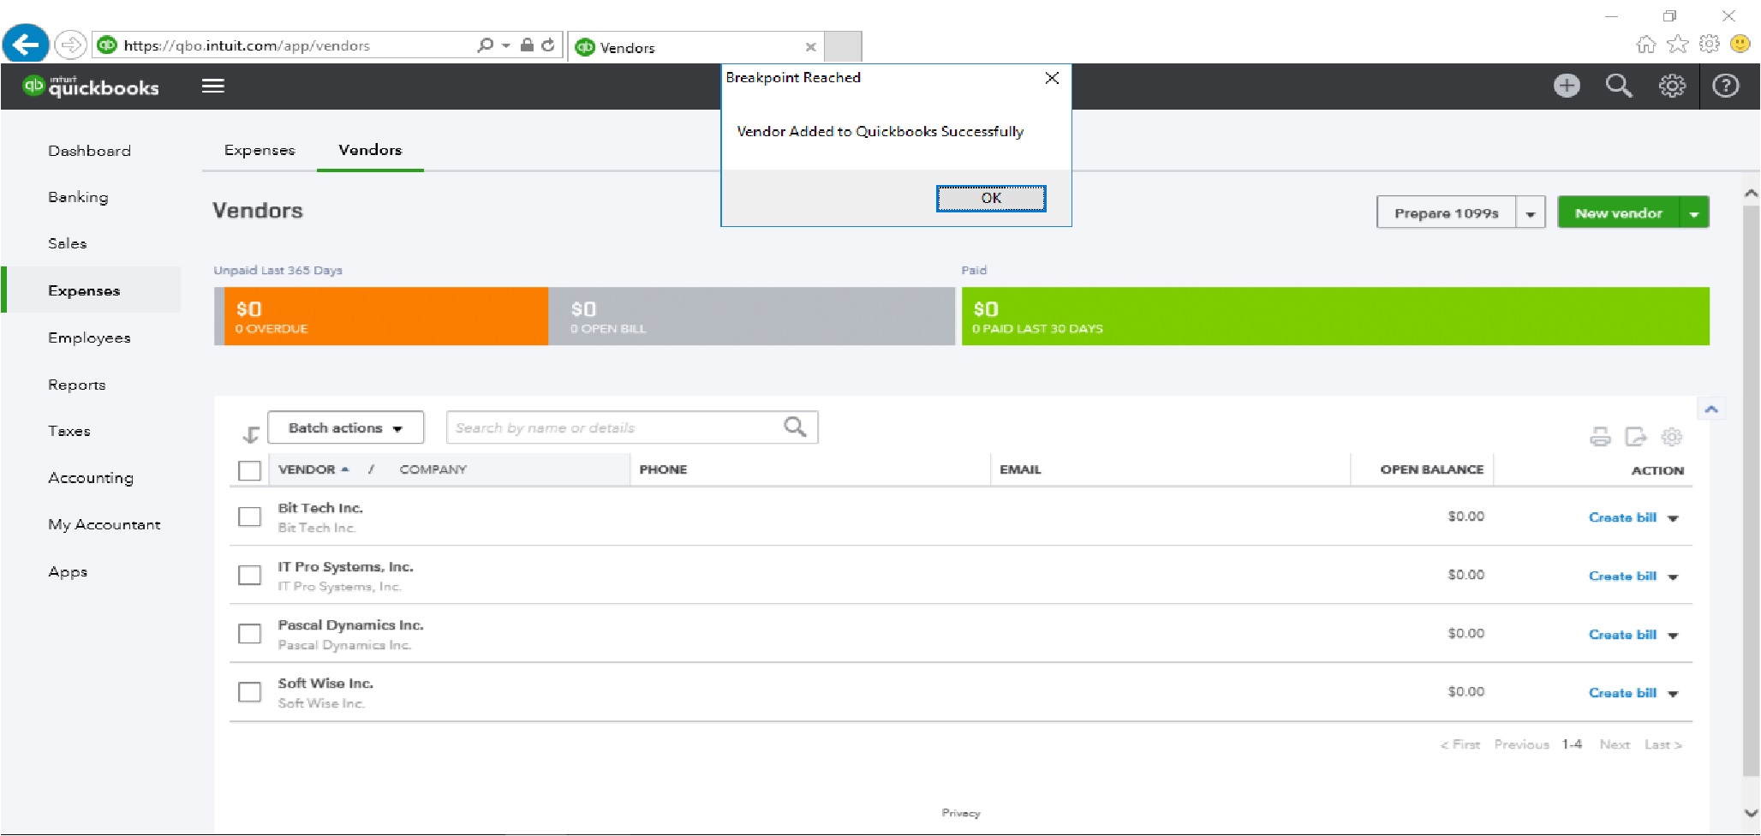Check the Soft Wise Inc. checkbox
Screen dimensions: 1761x836
(249, 692)
